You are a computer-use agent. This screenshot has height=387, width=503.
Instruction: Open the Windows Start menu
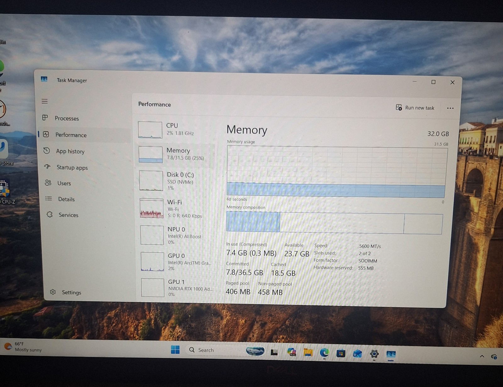175,350
